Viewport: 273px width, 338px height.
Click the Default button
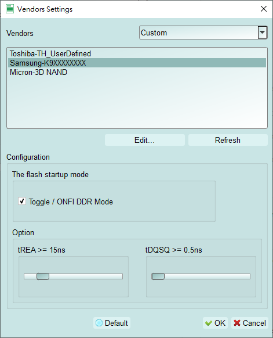coord(112,323)
